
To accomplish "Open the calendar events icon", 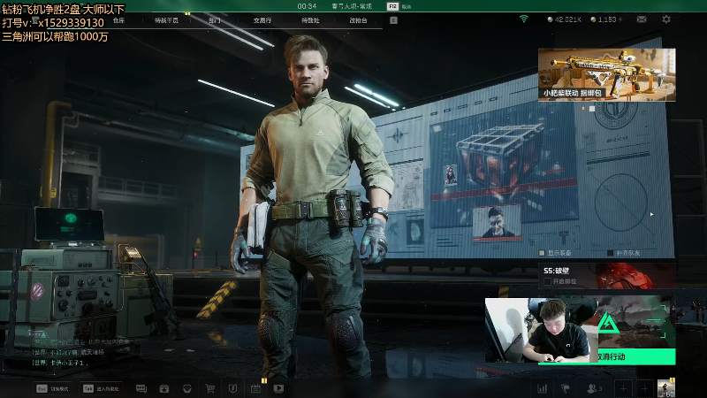I will (x=255, y=388).
